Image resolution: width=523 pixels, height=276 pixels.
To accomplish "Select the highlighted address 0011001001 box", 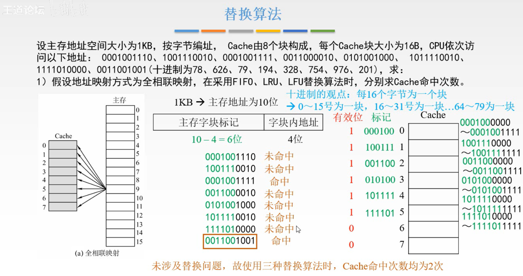I will pyautogui.click(x=230, y=241).
